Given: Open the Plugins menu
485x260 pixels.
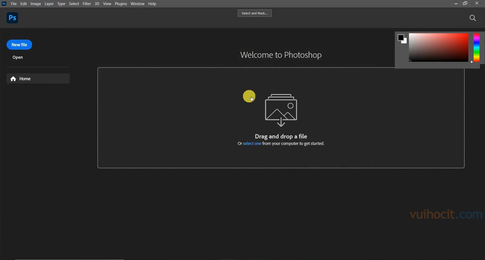Looking at the screenshot, I should [121, 4].
